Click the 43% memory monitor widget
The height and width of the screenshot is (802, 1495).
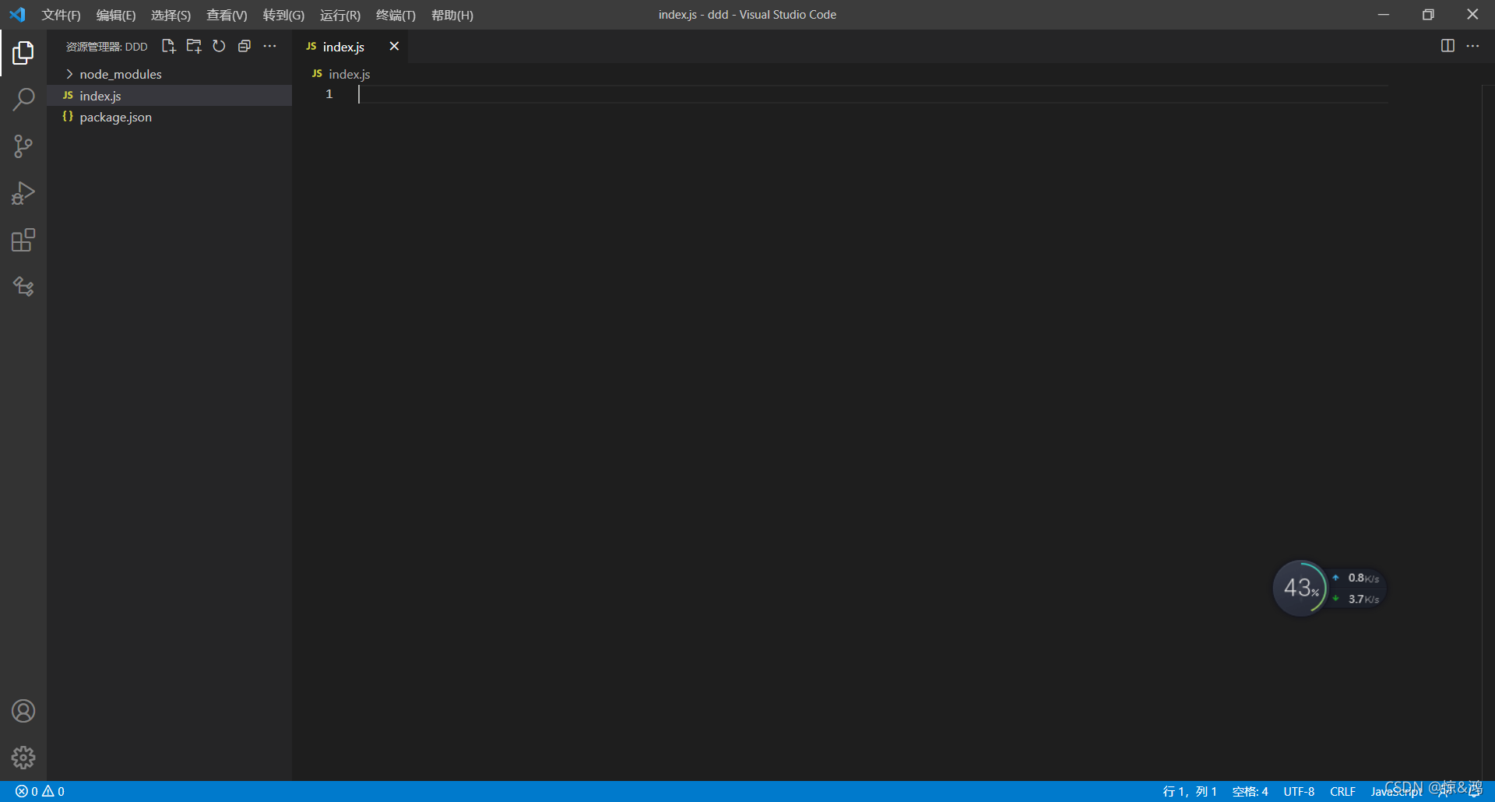(x=1300, y=588)
